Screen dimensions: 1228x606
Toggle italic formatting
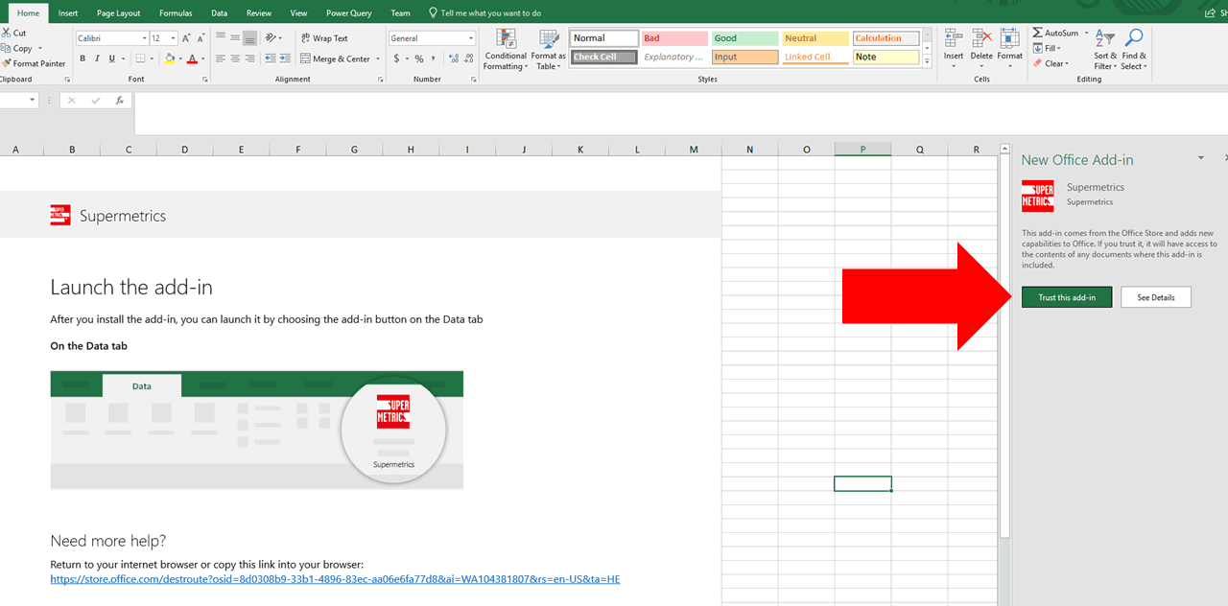[97, 58]
